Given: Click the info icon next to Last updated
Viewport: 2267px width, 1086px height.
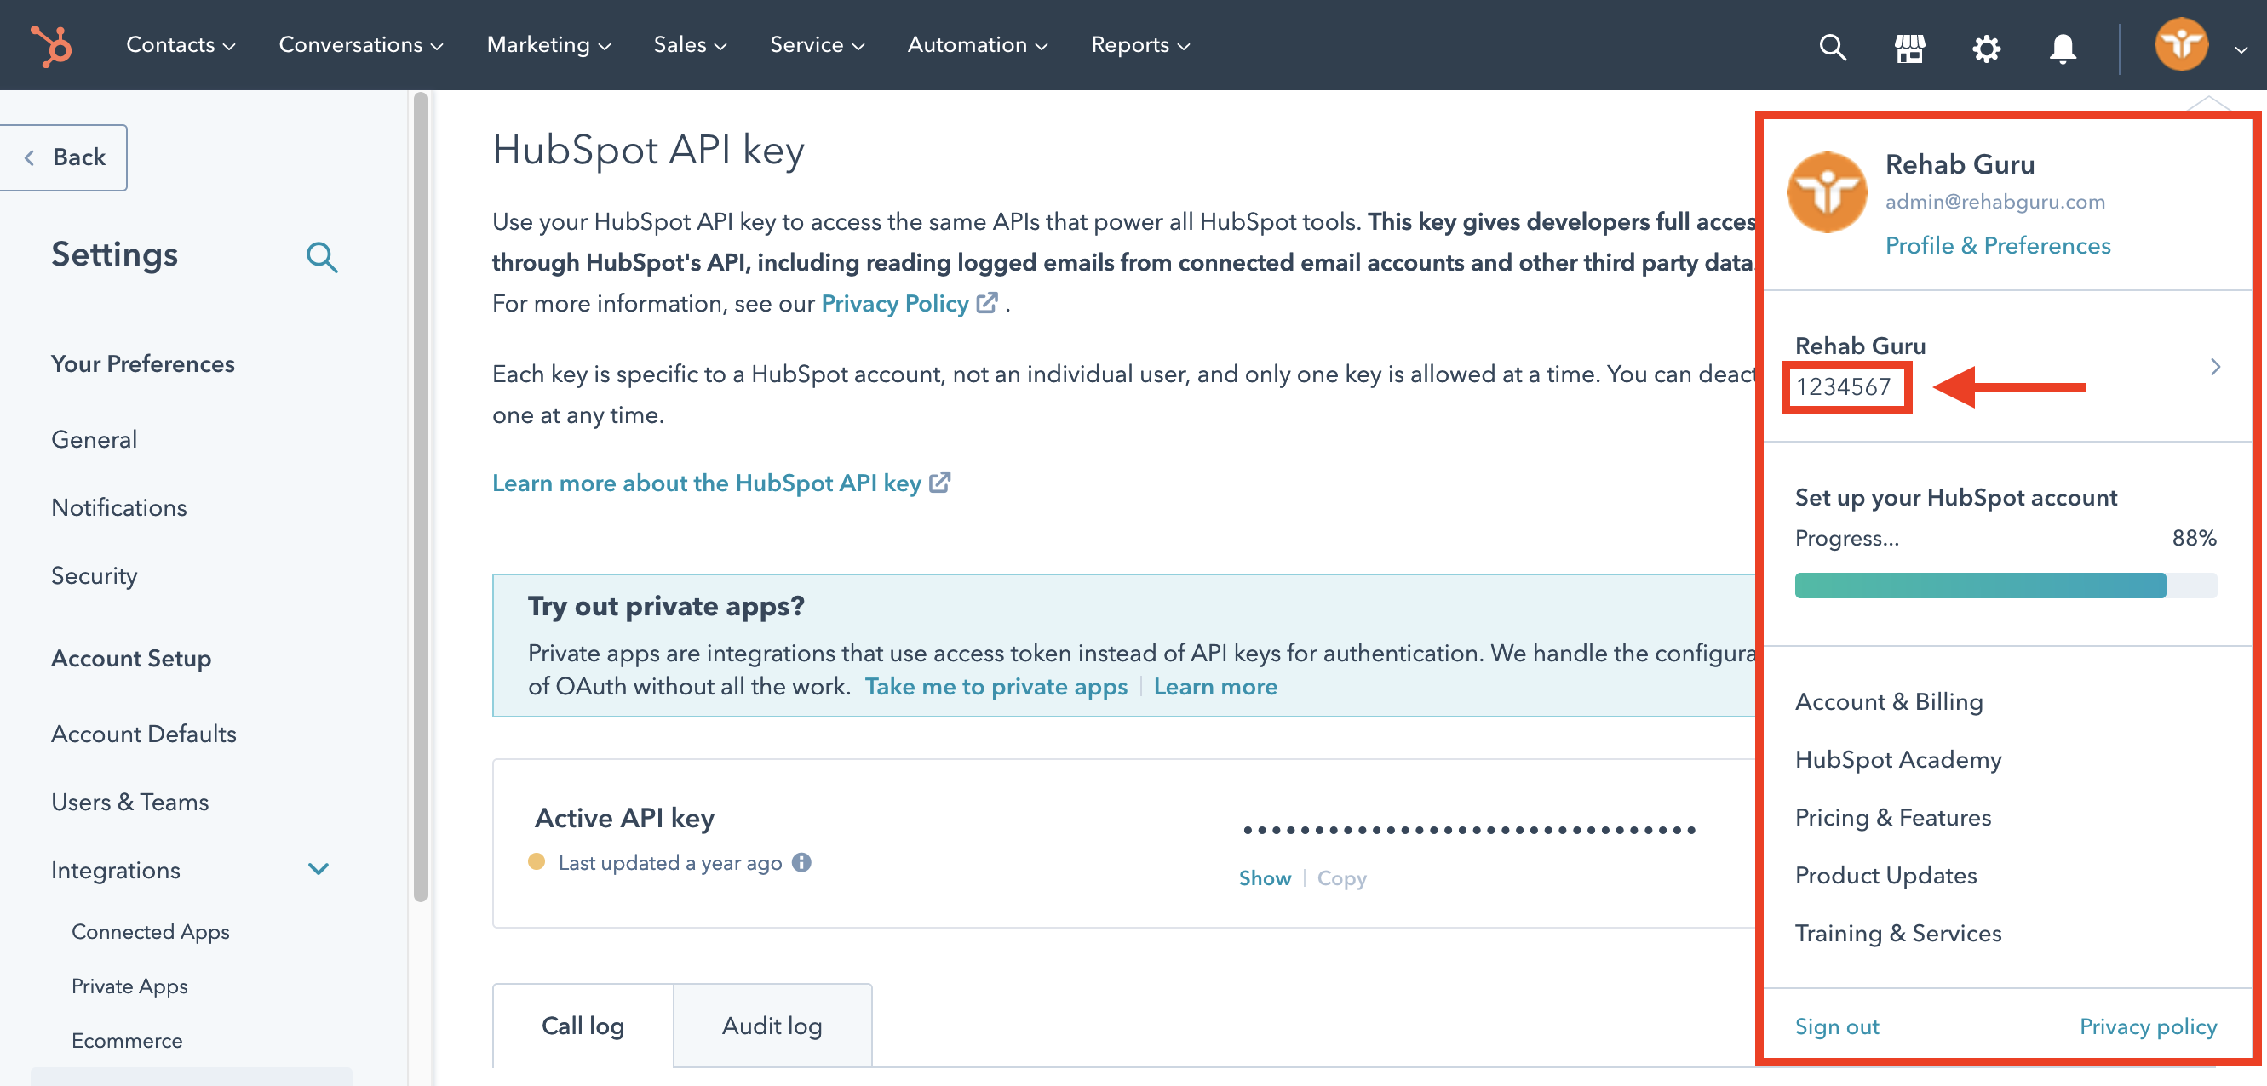Looking at the screenshot, I should point(801,863).
